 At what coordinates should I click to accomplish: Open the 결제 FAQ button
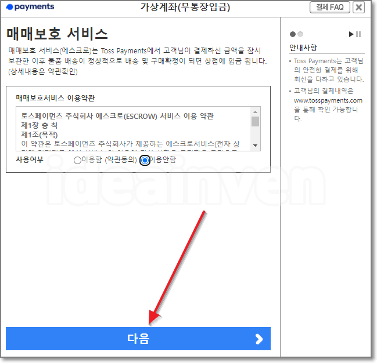[x=329, y=7]
